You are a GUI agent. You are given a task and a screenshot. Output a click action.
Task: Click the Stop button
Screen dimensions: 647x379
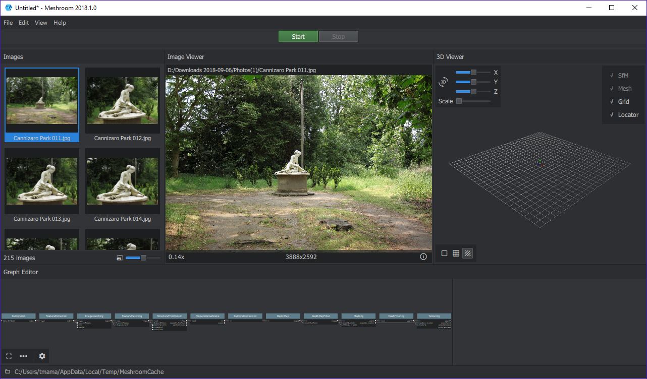pyautogui.click(x=339, y=36)
